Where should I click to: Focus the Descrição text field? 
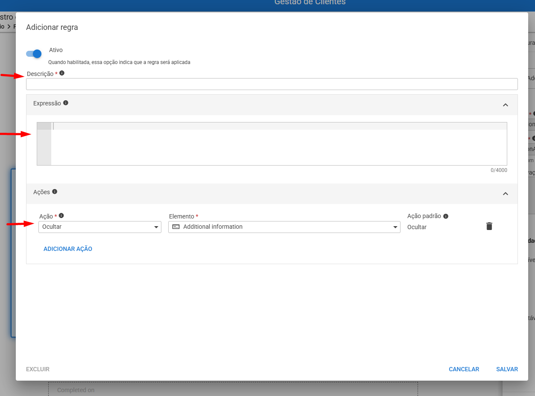coord(272,84)
